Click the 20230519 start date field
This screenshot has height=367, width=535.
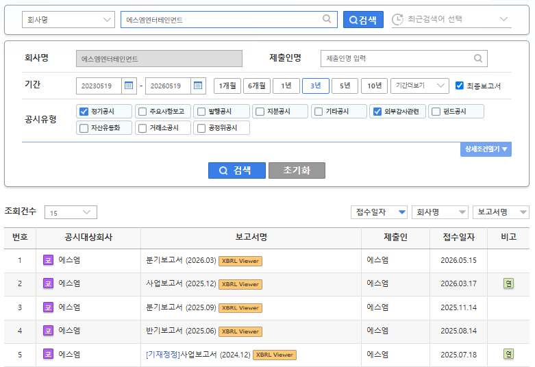tap(99, 86)
